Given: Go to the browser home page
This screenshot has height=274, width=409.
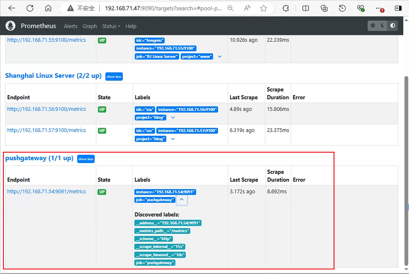Looking at the screenshot, I should click(48, 8).
